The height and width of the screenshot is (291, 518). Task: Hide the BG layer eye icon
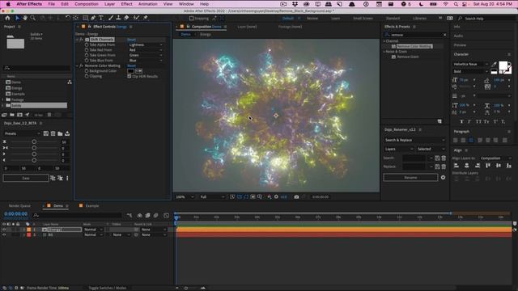pos(4,235)
